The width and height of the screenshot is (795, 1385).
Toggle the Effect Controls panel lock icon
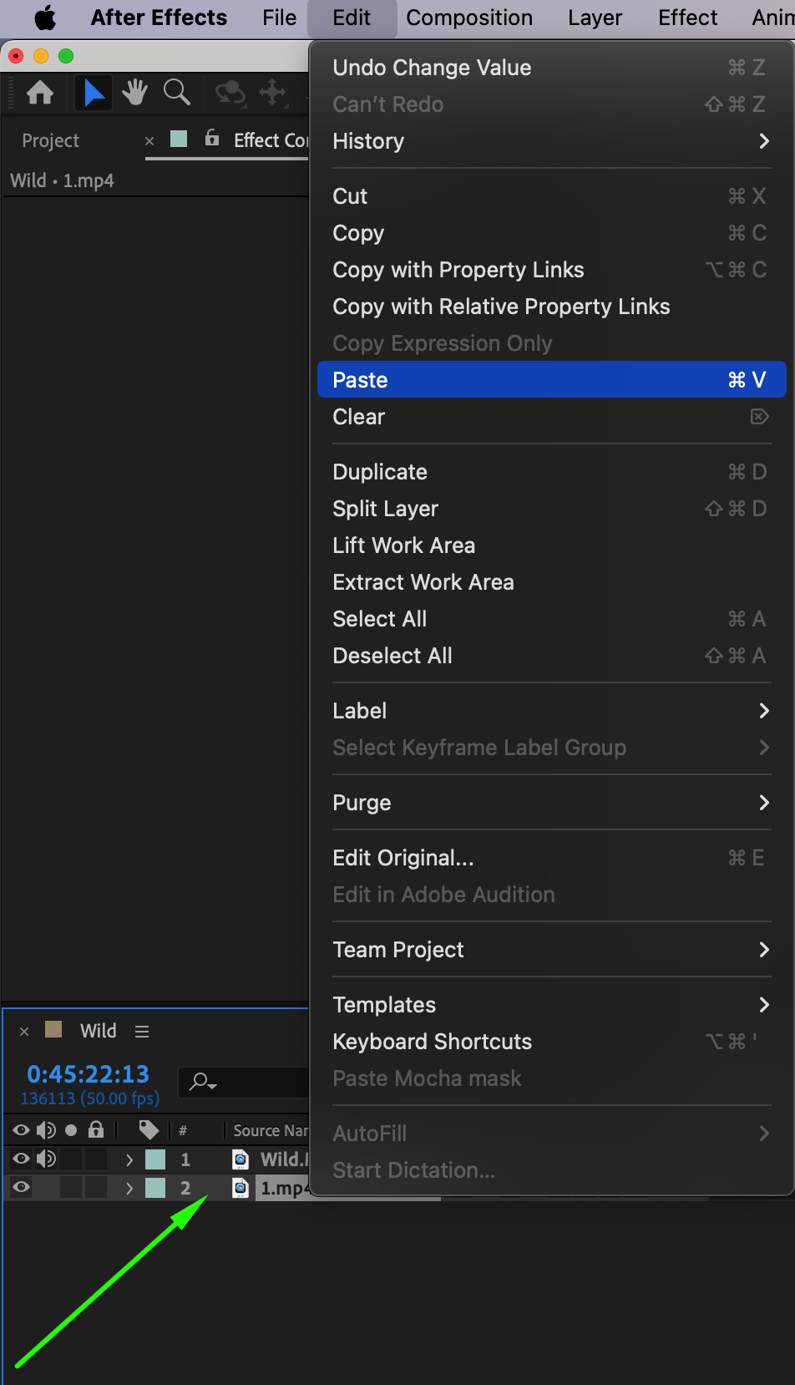coord(212,139)
